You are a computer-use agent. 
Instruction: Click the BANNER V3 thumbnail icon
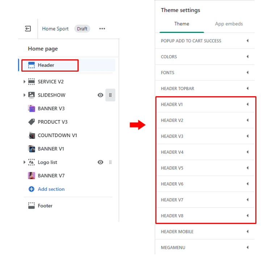tap(32, 109)
